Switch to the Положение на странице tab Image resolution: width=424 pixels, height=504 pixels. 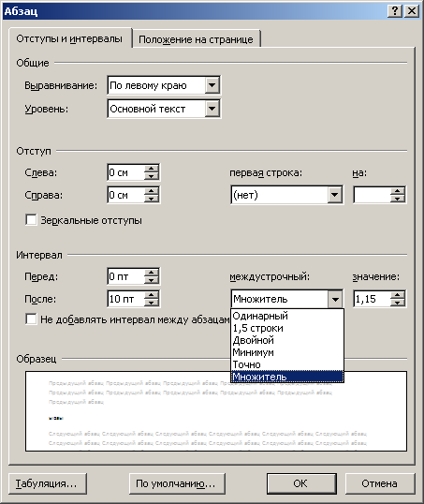click(196, 39)
